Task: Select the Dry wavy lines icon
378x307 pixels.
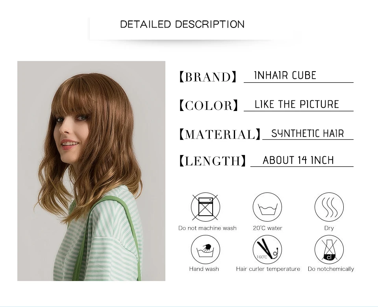Action: tap(329, 207)
